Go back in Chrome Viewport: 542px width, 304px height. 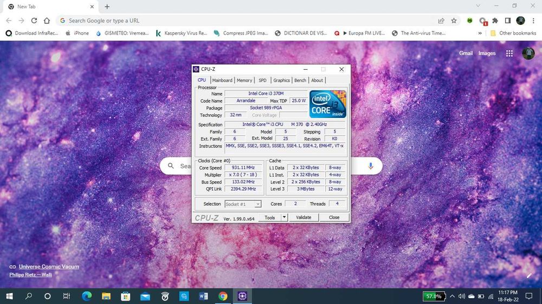(9, 21)
